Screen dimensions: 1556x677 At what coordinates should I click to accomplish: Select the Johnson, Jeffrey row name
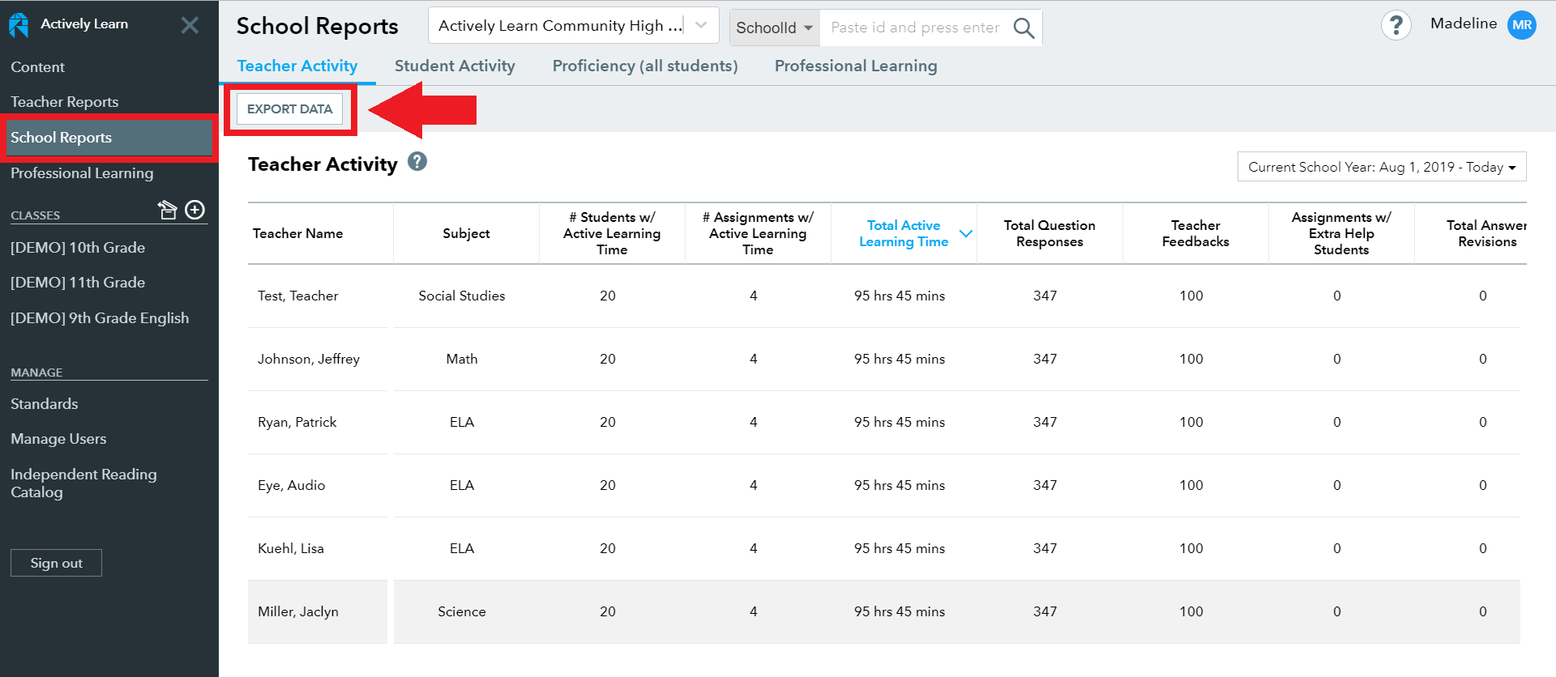(308, 359)
